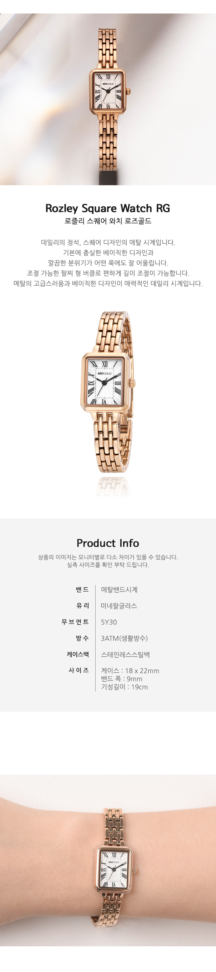Click the top rose gold watch photo
The image size is (216, 972).
click(108, 99)
